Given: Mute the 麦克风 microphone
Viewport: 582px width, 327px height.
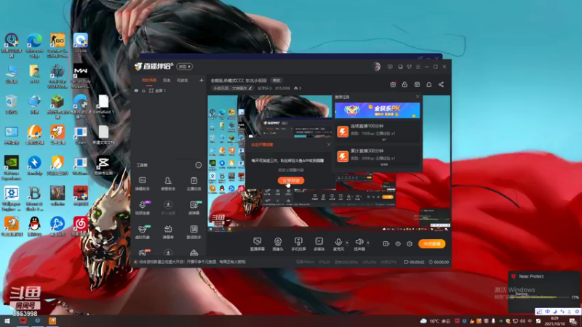Looking at the screenshot, I should (x=338, y=244).
